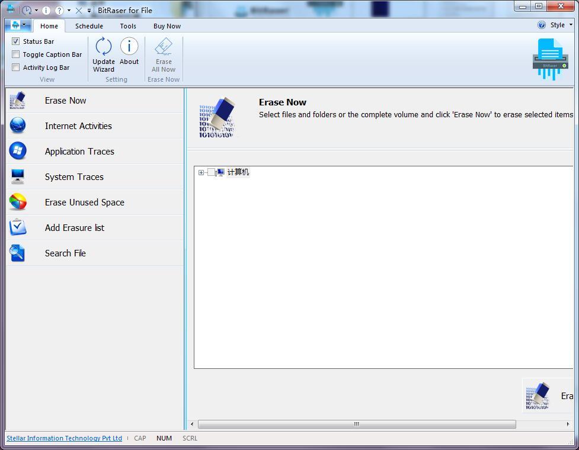The width and height of the screenshot is (579, 450).
Task: Click the info icon in quick access toolbar
Action: (x=46, y=10)
